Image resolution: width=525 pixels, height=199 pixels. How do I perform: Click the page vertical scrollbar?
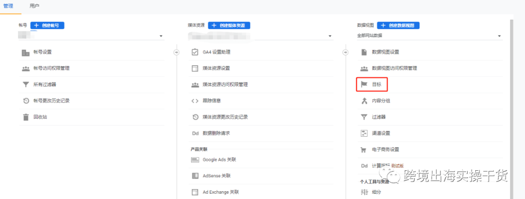point(511,109)
